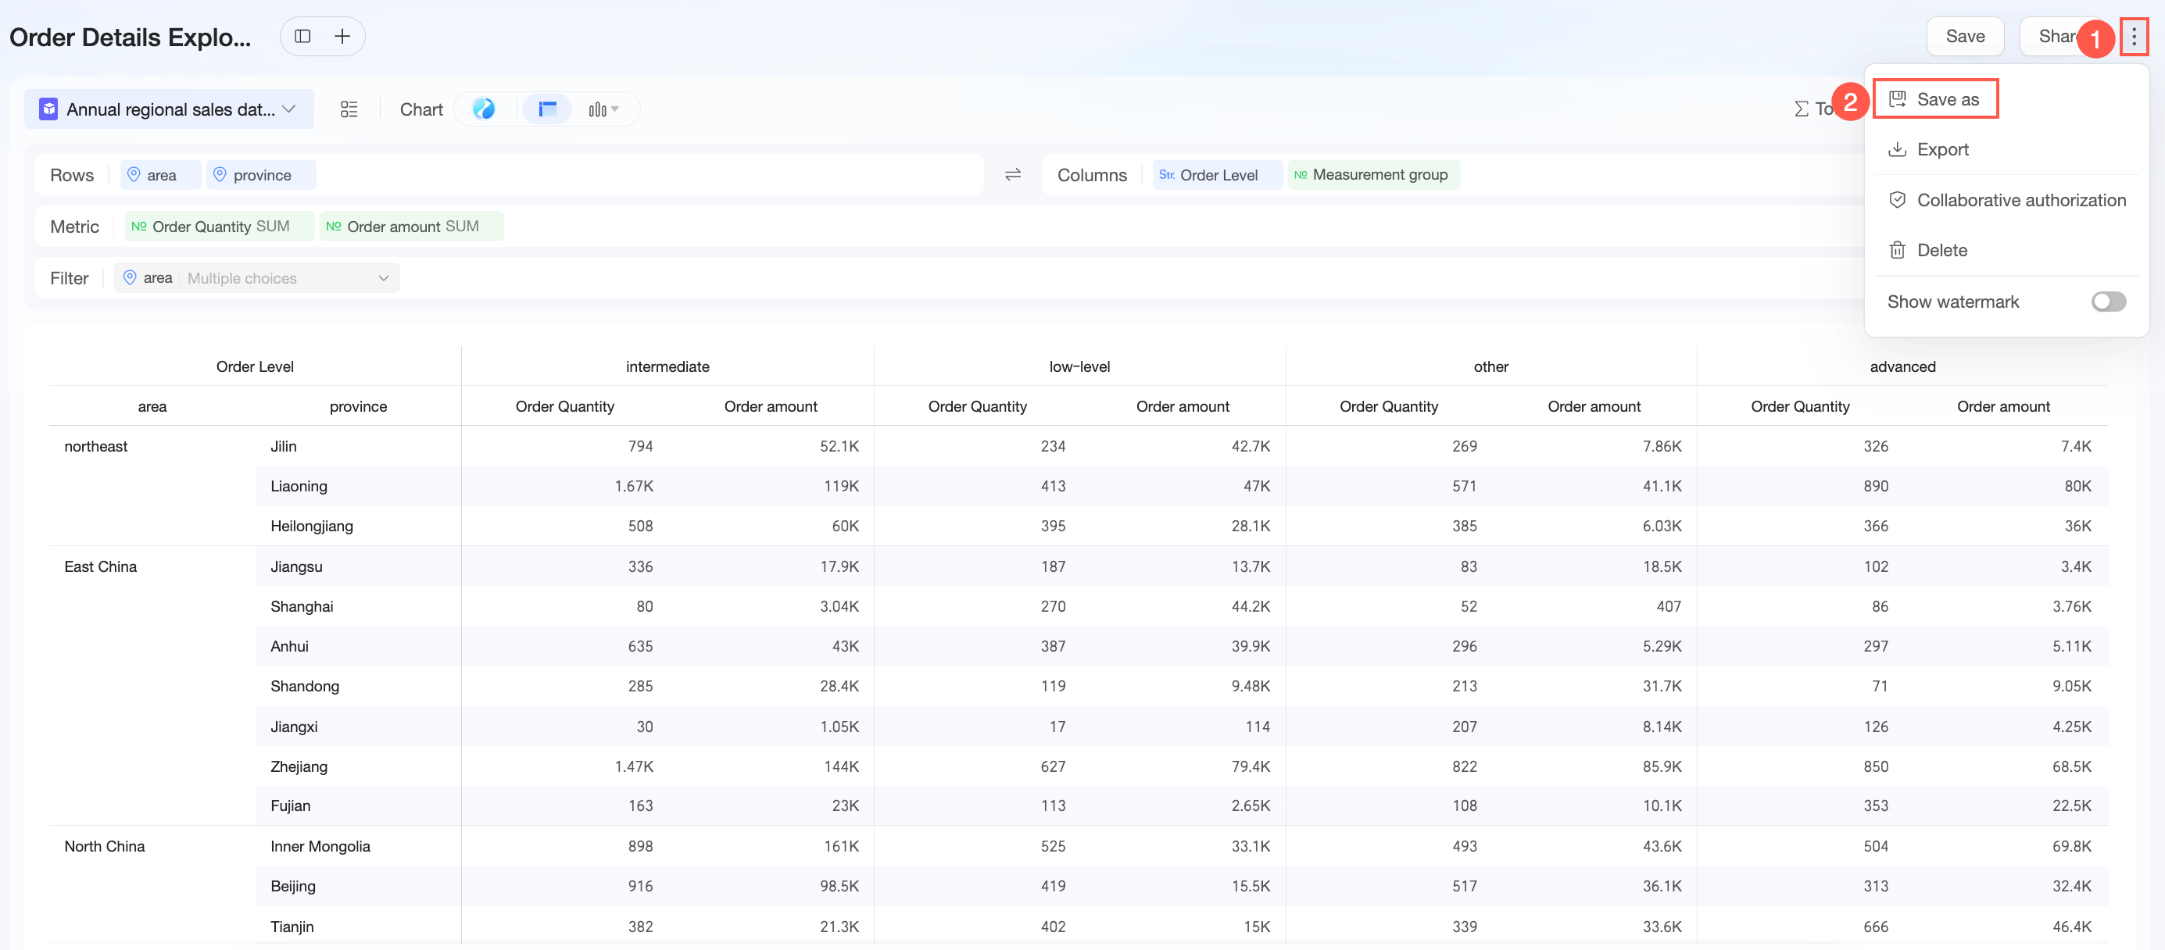Select Order Level field in Columns
This screenshot has width=2165, height=950.
click(1216, 175)
